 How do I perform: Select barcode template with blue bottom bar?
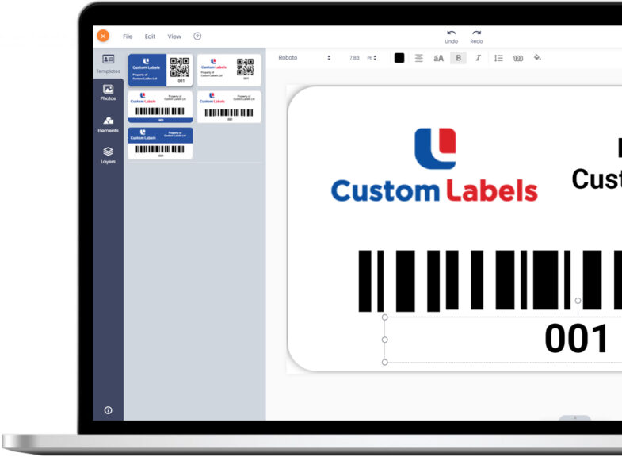pos(160,107)
